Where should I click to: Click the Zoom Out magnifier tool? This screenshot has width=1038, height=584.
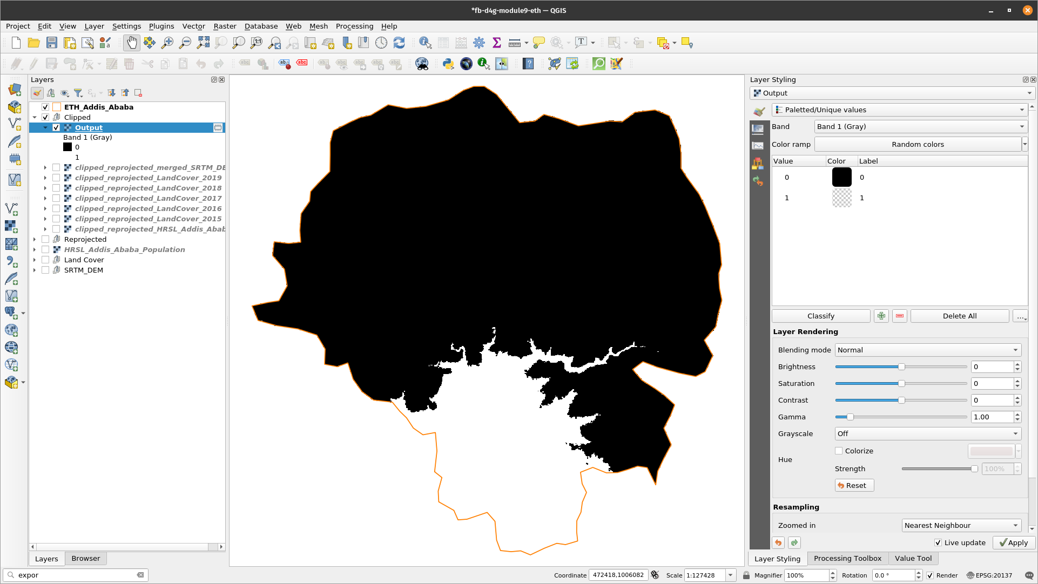[x=185, y=43]
